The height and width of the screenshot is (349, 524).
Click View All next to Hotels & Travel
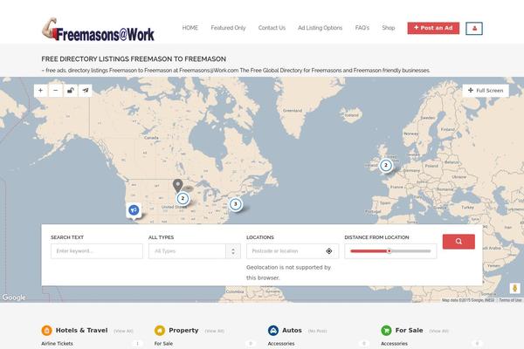[123, 331]
